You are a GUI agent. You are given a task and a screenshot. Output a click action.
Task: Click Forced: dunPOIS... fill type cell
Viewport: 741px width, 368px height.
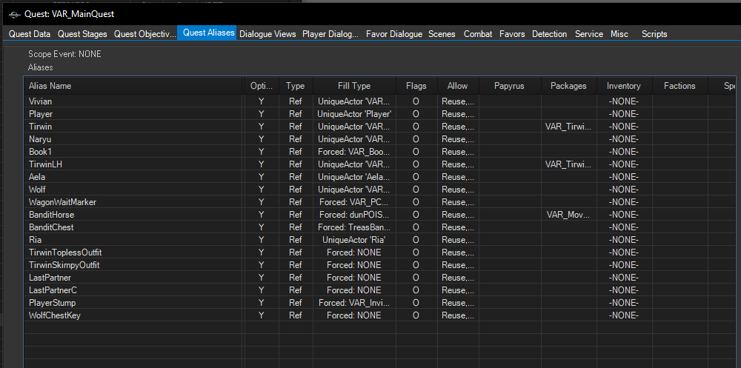point(354,215)
